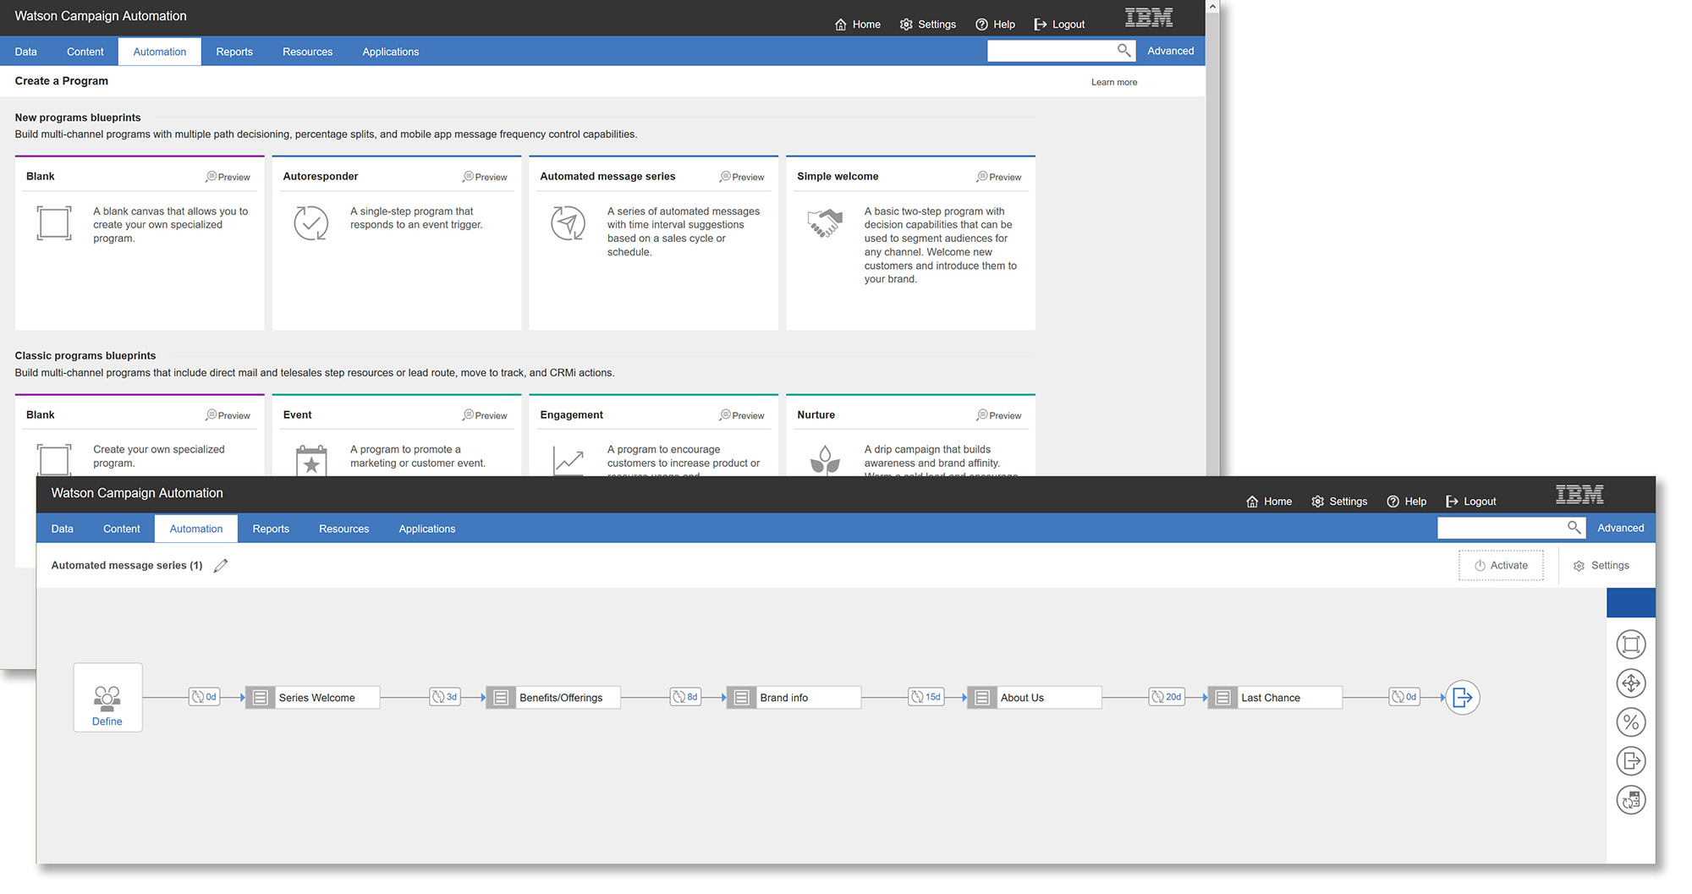Image resolution: width=1692 pixels, height=894 pixels.
Task: Activate the automated message series program
Action: tap(1501, 566)
